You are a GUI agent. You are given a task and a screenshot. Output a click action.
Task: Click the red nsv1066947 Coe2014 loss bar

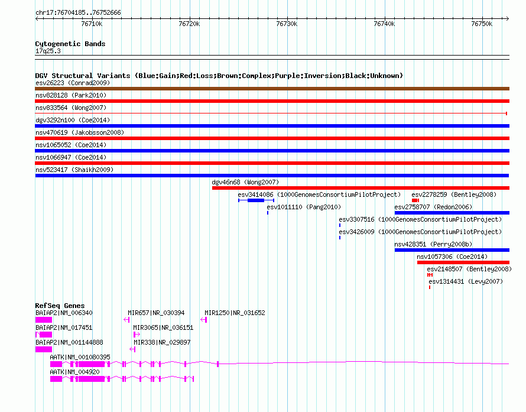pos(272,163)
